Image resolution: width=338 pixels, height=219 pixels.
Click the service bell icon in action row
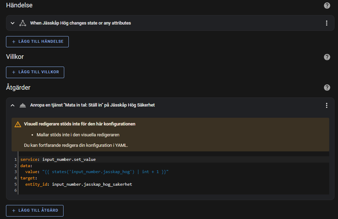click(22, 105)
